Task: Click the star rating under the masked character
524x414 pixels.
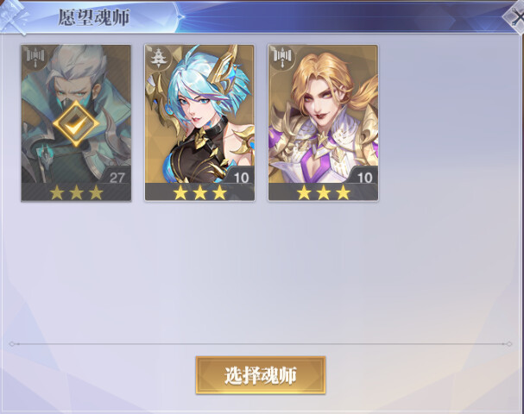Action: point(76,192)
